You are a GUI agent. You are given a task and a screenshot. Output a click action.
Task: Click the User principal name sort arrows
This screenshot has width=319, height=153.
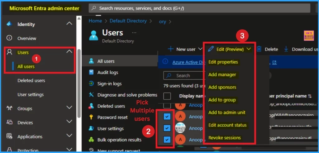click(x=310, y=96)
